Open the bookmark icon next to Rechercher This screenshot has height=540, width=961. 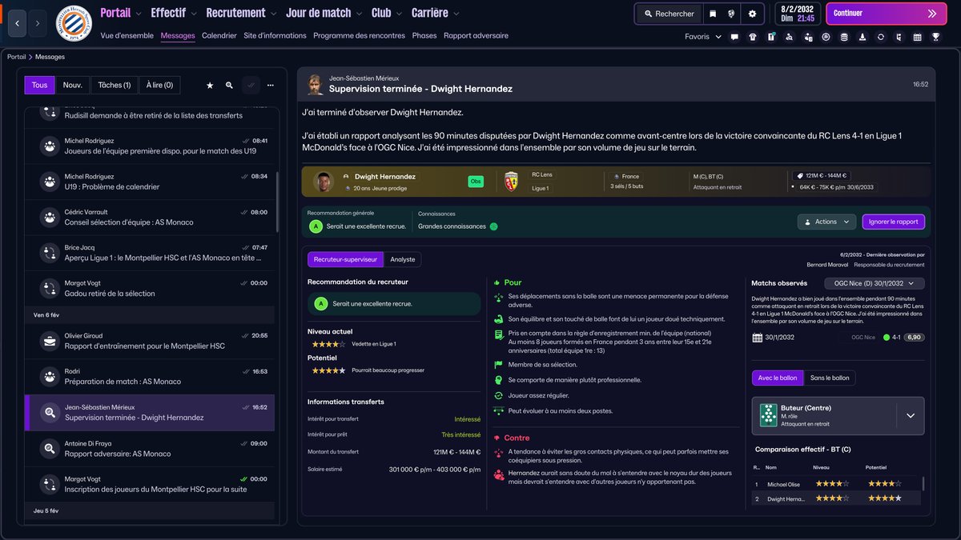tap(712, 14)
